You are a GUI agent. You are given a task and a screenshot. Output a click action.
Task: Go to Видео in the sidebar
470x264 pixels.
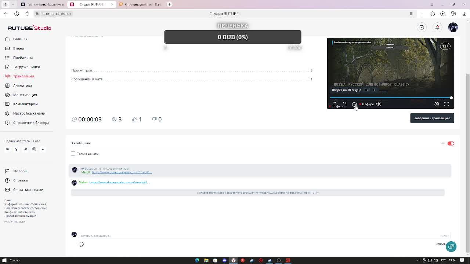15,48
